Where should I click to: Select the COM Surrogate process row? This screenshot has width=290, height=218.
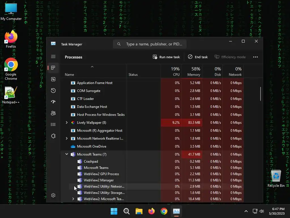tap(152, 91)
